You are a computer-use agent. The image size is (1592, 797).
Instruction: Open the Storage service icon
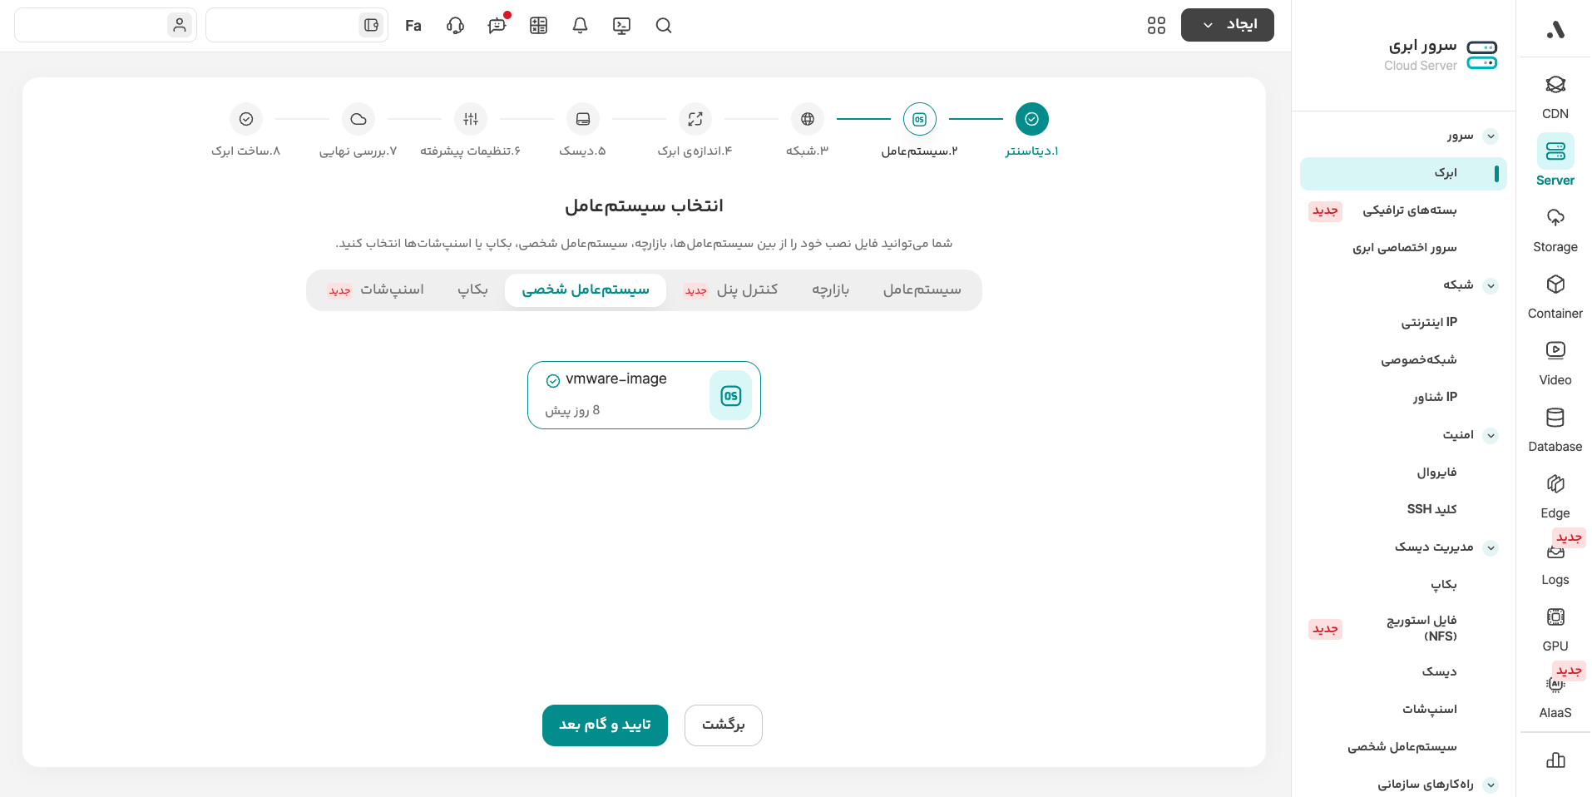pos(1555,229)
